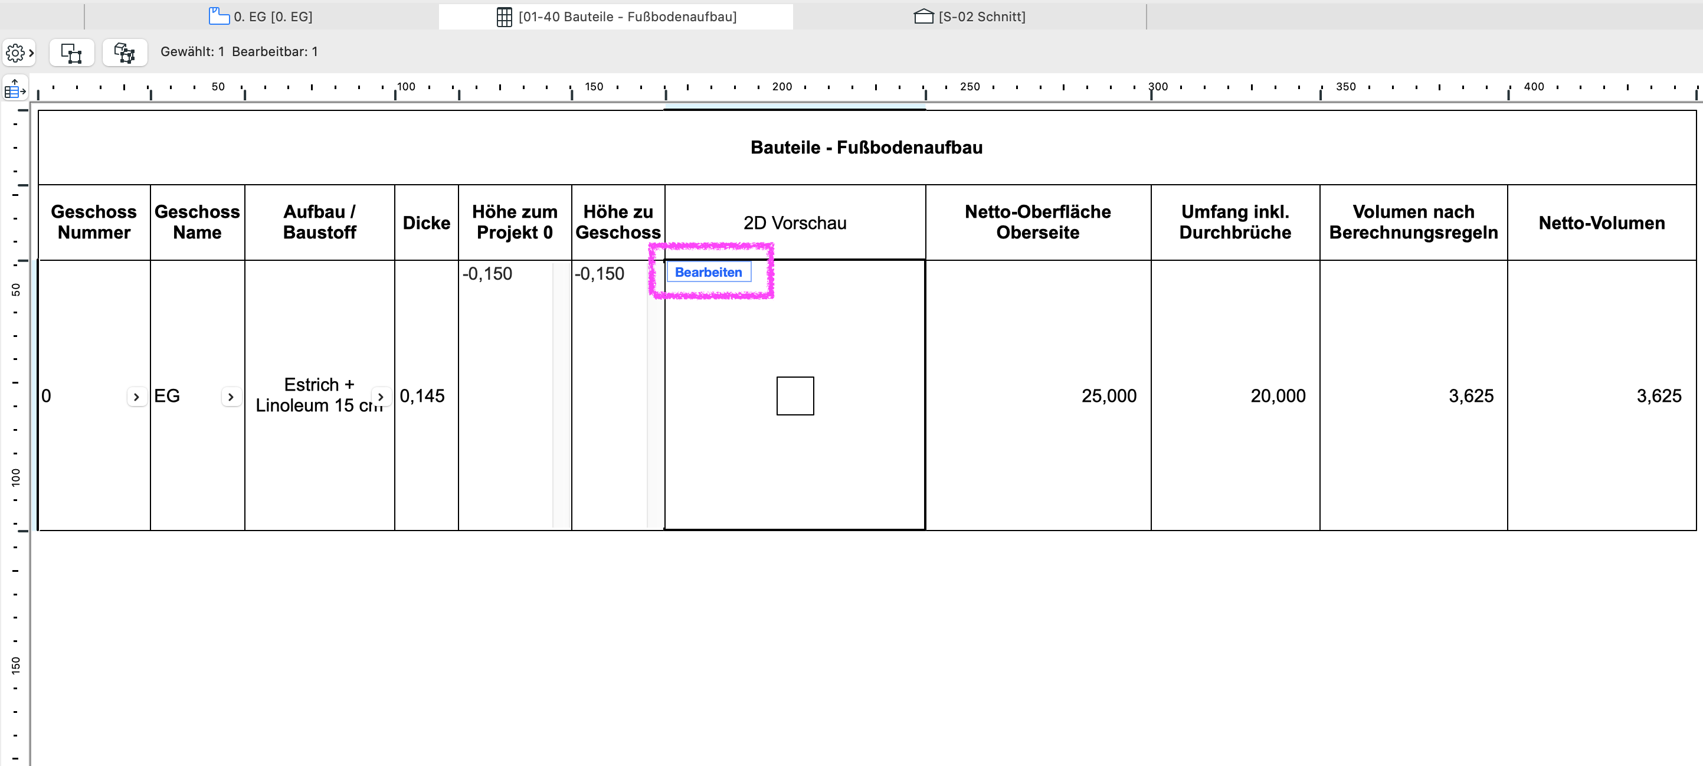
Task: Select the Geschoss Nummer column header
Action: [94, 222]
